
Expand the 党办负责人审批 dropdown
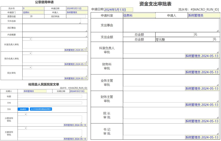[x=27, y=53]
